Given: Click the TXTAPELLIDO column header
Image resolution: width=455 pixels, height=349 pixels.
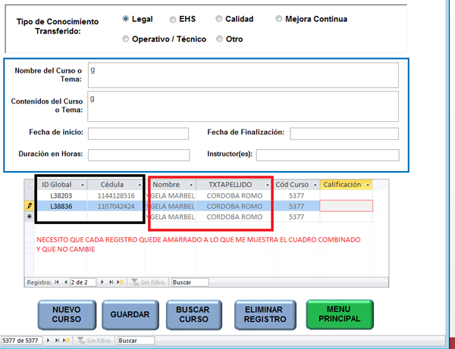Looking at the screenshot, I should [230, 185].
